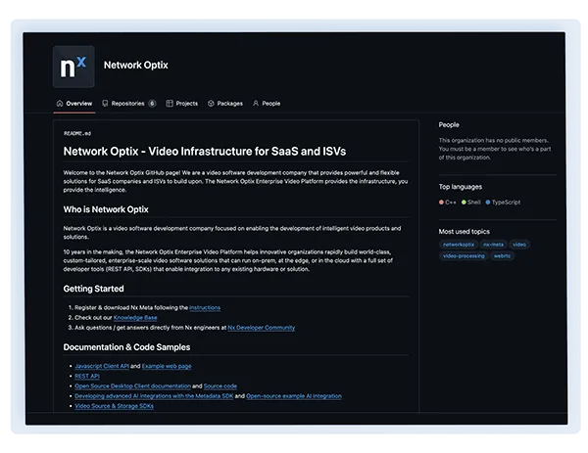
Task: Select the TypeScript language entry
Action: [x=509, y=202]
